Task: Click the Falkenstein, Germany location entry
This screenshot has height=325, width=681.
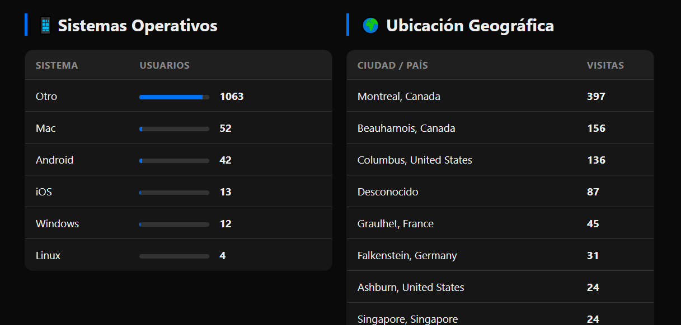Action: (x=407, y=256)
